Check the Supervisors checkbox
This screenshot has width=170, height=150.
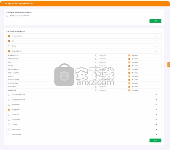[x=9, y=115]
